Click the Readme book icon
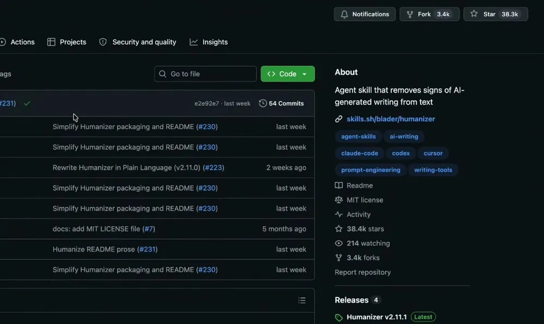Image resolution: width=544 pixels, height=324 pixels. 338,185
